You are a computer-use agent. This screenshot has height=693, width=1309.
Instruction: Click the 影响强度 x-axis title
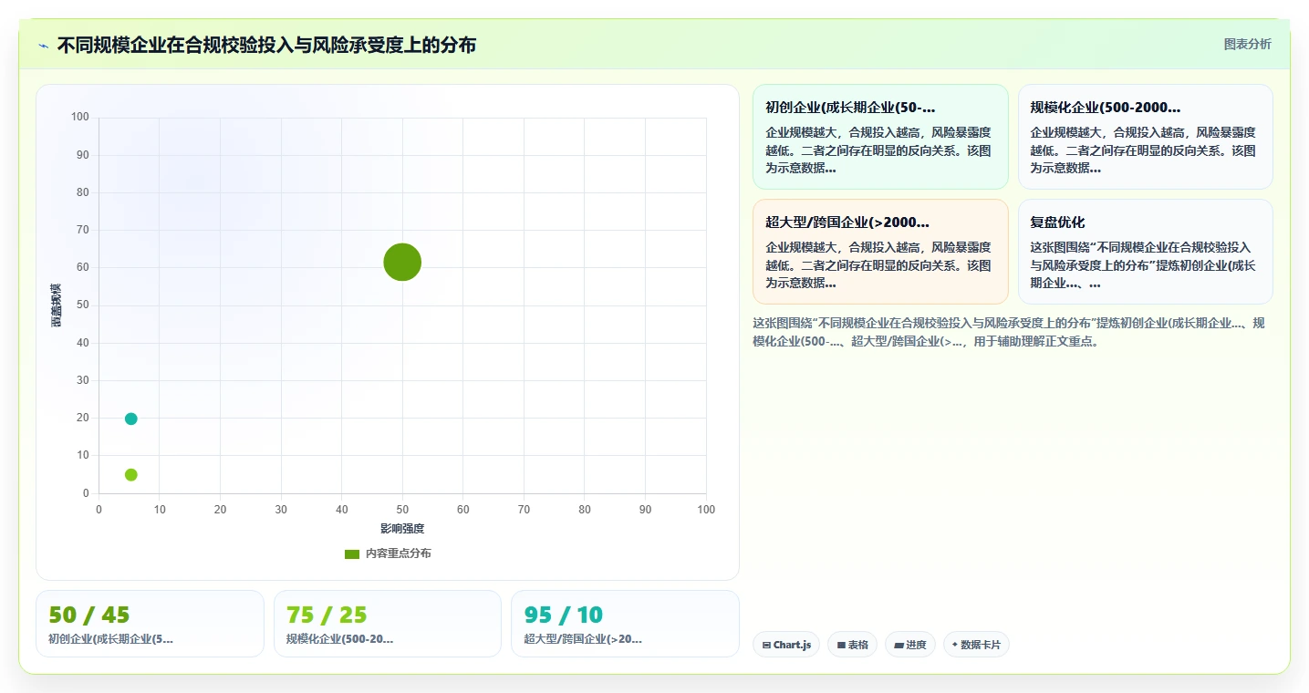pyautogui.click(x=402, y=529)
